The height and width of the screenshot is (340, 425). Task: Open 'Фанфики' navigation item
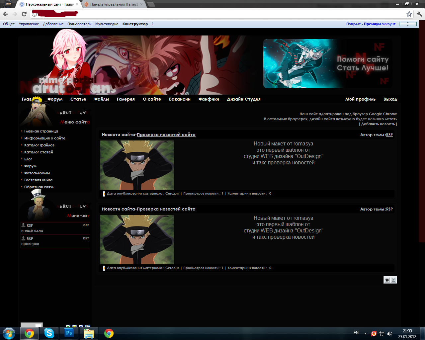[x=209, y=99]
